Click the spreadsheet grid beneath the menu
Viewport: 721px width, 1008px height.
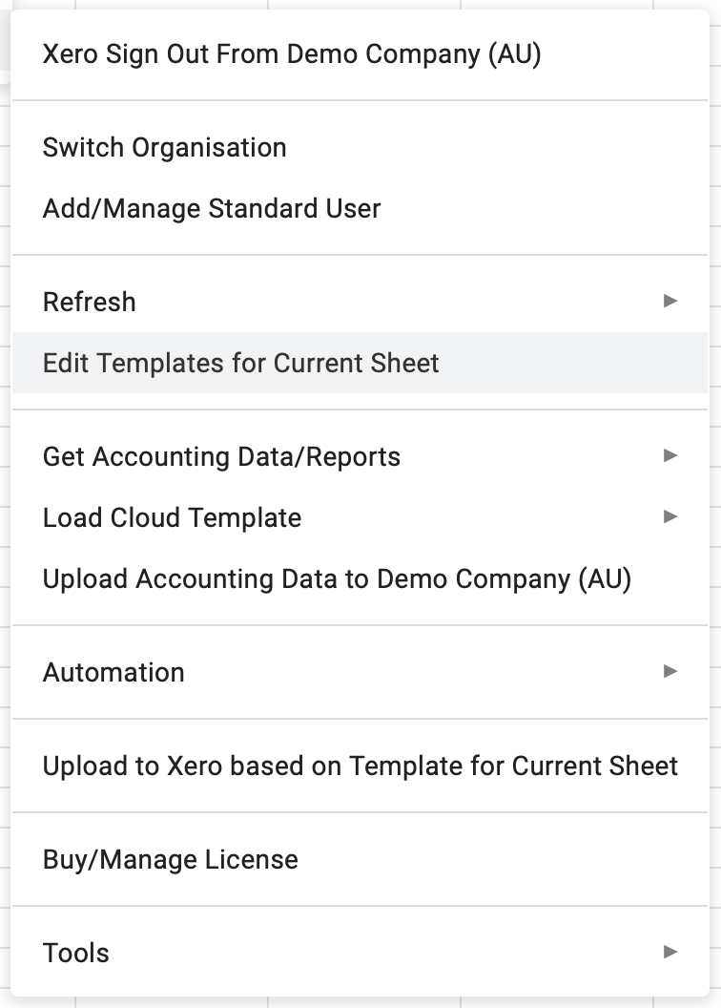tap(360, 1003)
